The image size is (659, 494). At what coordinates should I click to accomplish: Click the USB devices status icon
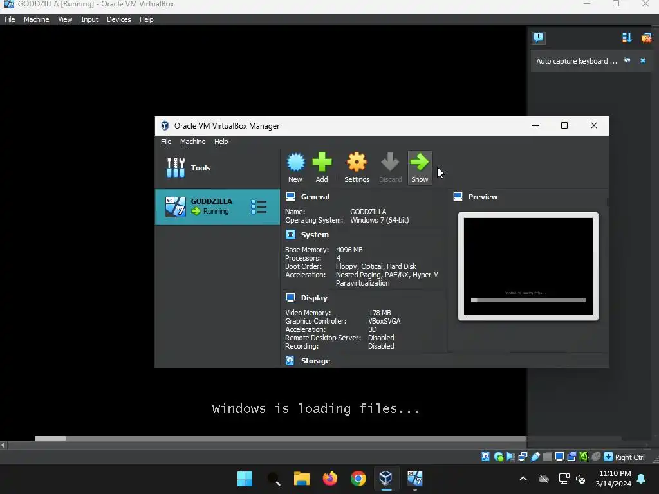(535, 457)
